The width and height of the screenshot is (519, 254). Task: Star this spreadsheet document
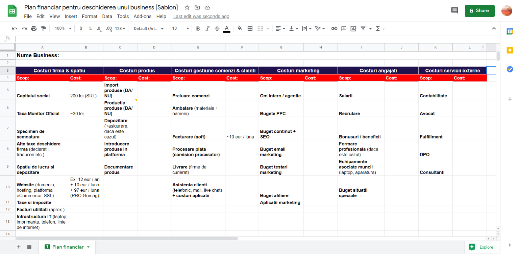187,7
